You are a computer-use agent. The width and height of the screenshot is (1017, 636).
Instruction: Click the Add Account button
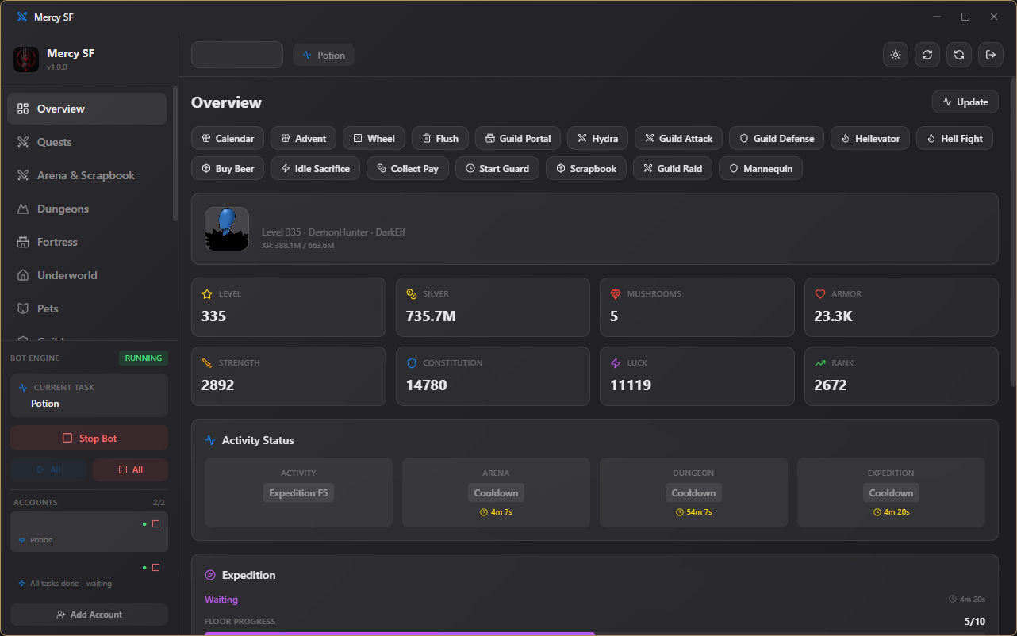(89, 615)
